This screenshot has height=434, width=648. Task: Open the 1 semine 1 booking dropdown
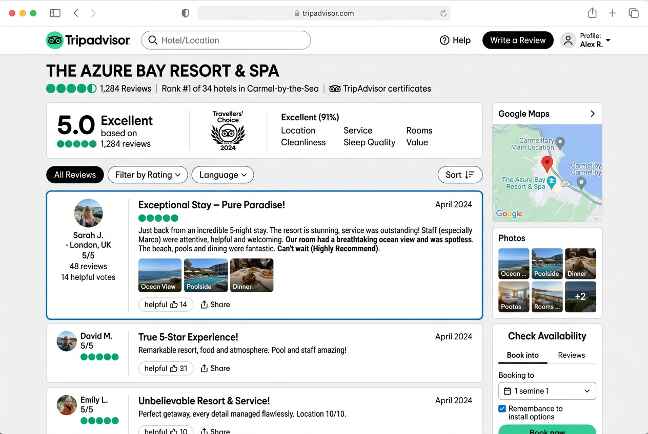(x=547, y=391)
